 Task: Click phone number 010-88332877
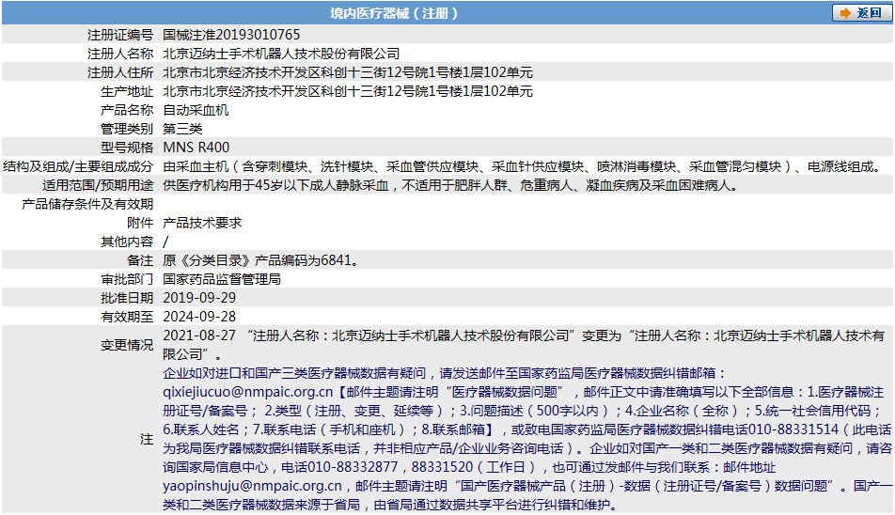click(353, 468)
